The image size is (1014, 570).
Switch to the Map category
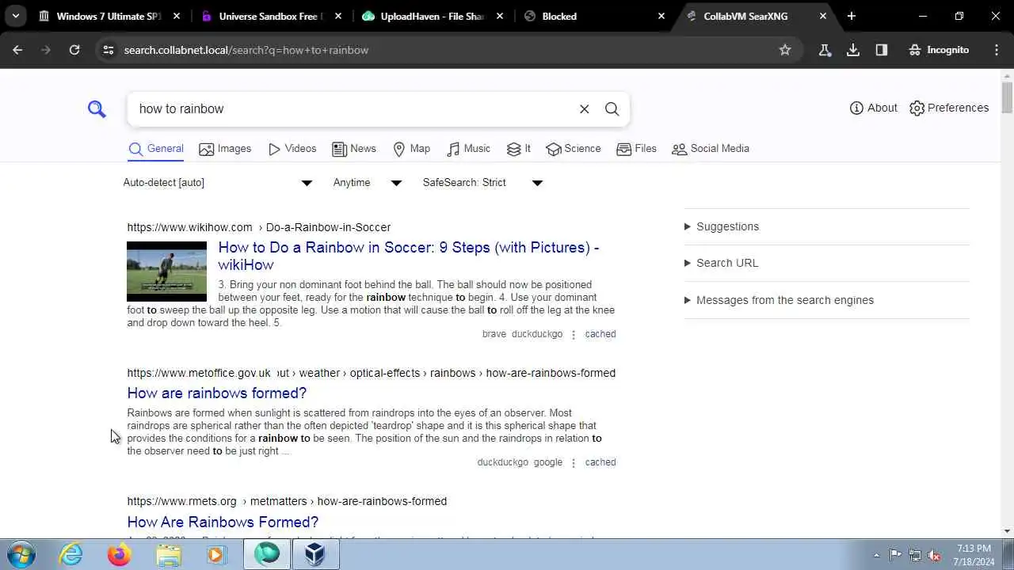pyautogui.click(x=412, y=149)
